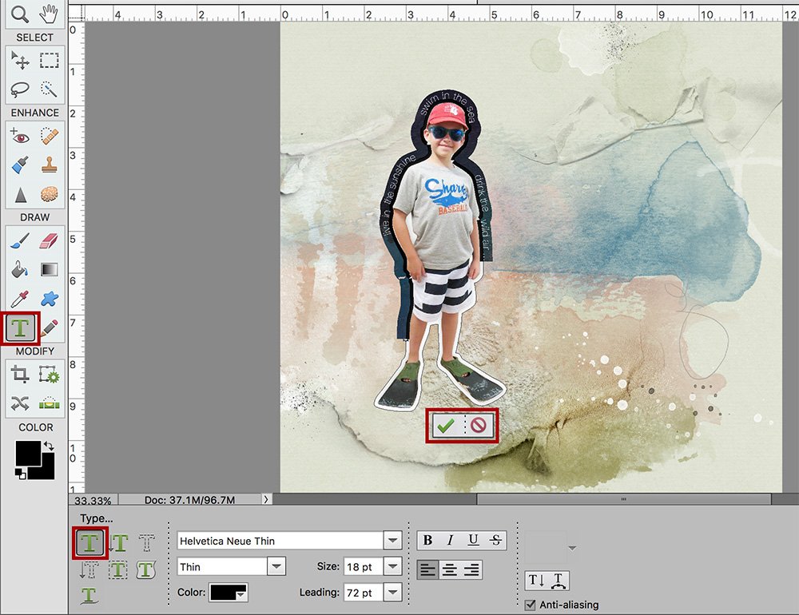This screenshot has width=799, height=615.
Task: Pick the Lasso tool
Action: [20, 89]
